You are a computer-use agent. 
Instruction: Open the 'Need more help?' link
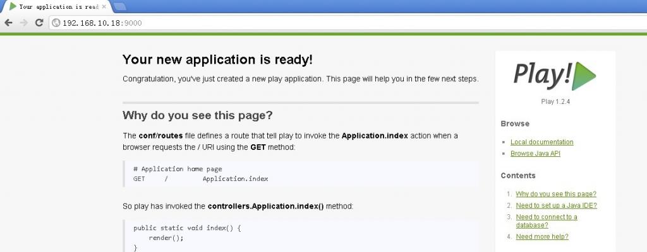(x=541, y=237)
